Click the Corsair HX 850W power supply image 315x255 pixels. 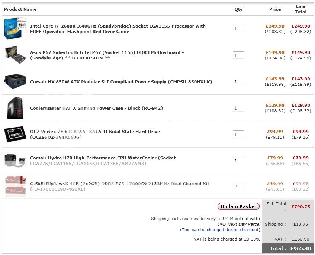15,81
